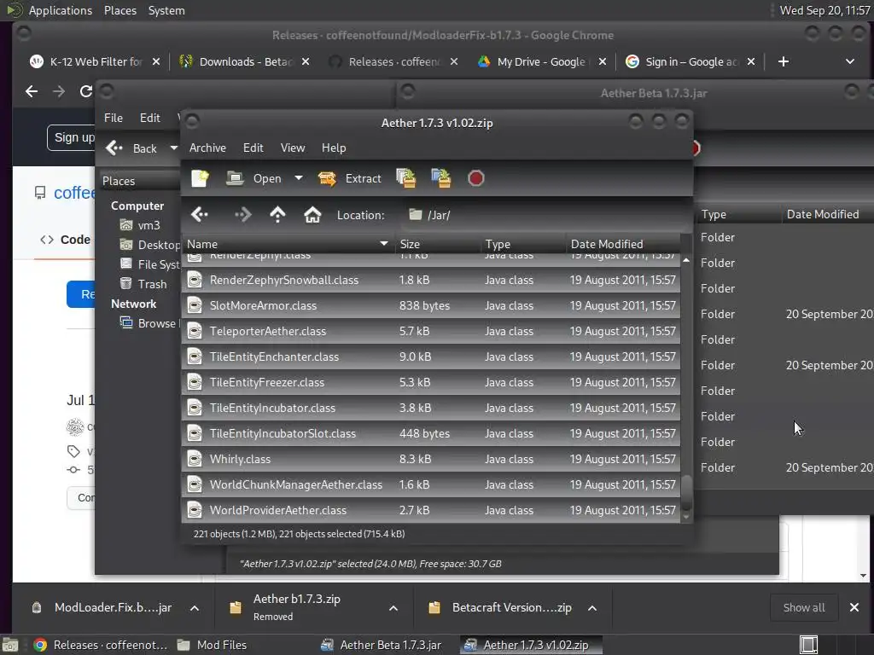Open a new Chrome tab
Screen dimensions: 874x655
[x=784, y=61]
